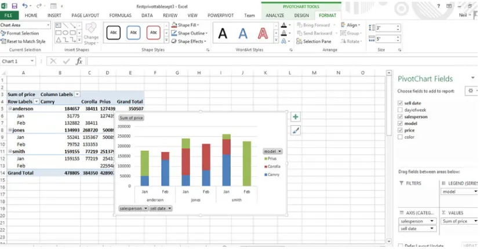Viewport: 480px width, 249px height.
Task: Check the dayofweek field
Action: (400, 110)
